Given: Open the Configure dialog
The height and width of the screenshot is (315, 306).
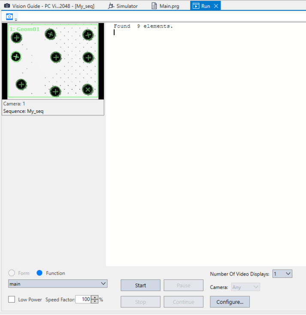Looking at the screenshot, I should coord(230,302).
